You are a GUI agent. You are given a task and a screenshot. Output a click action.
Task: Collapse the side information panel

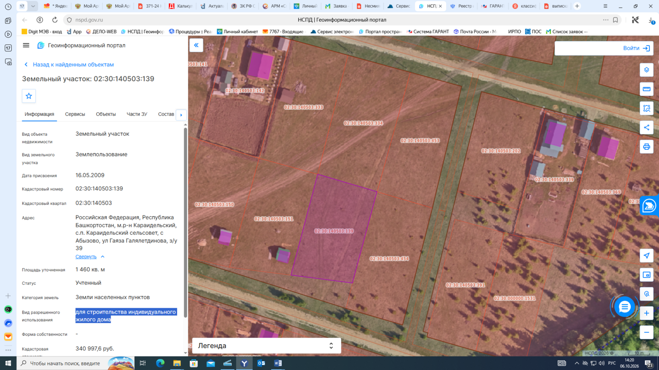click(x=196, y=45)
